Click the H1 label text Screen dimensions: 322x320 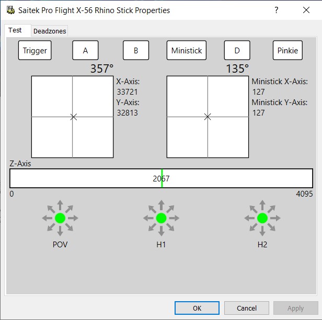(x=161, y=245)
